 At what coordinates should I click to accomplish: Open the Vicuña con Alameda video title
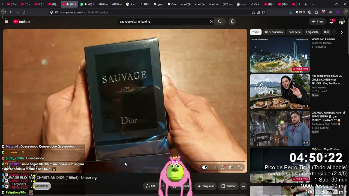323,39
